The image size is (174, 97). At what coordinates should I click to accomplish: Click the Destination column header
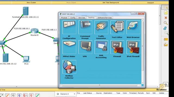[108, 93]
